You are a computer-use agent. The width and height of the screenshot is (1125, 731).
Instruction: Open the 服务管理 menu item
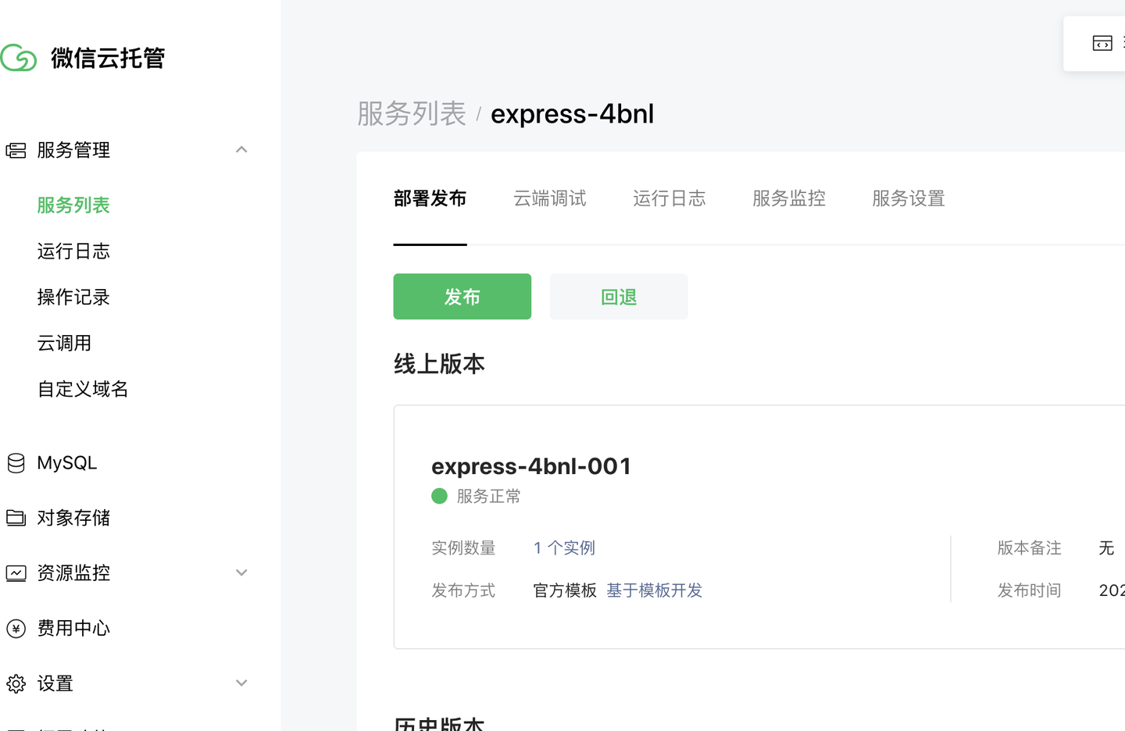[73, 150]
